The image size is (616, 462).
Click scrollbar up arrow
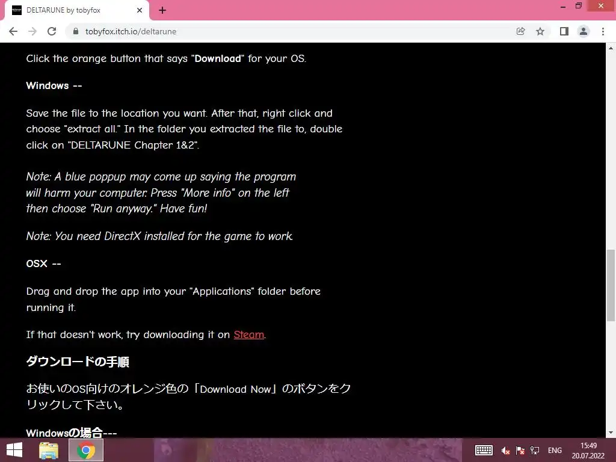pyautogui.click(x=611, y=48)
